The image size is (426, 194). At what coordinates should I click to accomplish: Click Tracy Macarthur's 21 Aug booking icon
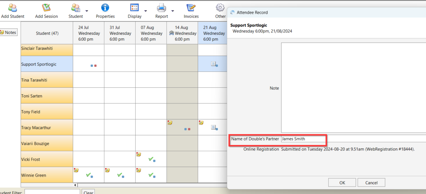(x=214, y=128)
